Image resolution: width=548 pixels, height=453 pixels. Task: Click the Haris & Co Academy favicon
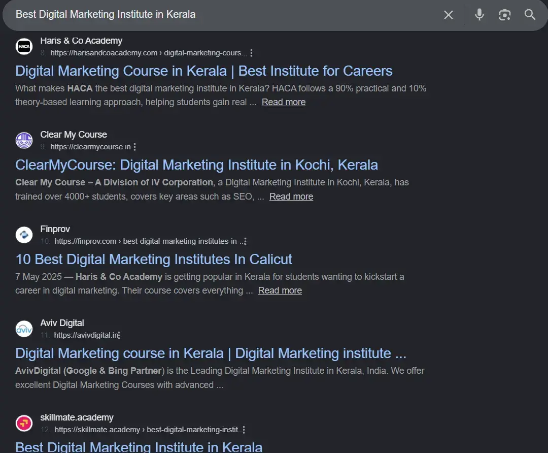[x=24, y=47]
